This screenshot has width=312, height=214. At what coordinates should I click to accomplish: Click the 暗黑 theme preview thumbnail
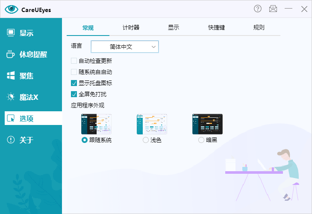pos(207,124)
